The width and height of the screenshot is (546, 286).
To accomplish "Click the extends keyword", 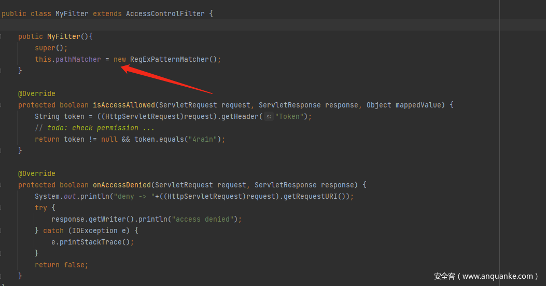I will point(107,13).
